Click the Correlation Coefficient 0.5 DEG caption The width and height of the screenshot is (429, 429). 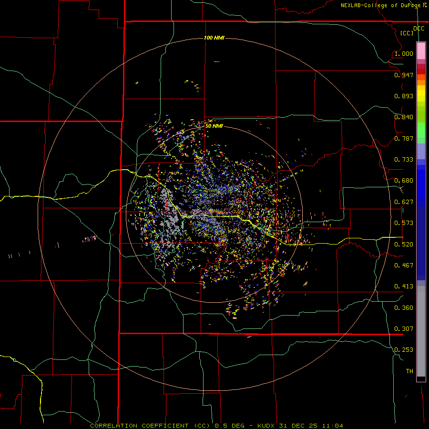[216, 426]
